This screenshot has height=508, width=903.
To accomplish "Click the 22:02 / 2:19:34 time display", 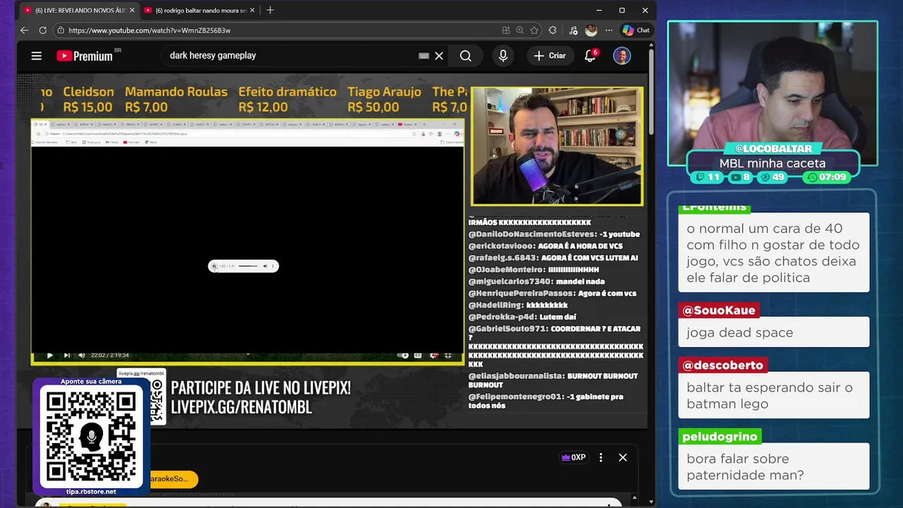I will pyautogui.click(x=110, y=355).
